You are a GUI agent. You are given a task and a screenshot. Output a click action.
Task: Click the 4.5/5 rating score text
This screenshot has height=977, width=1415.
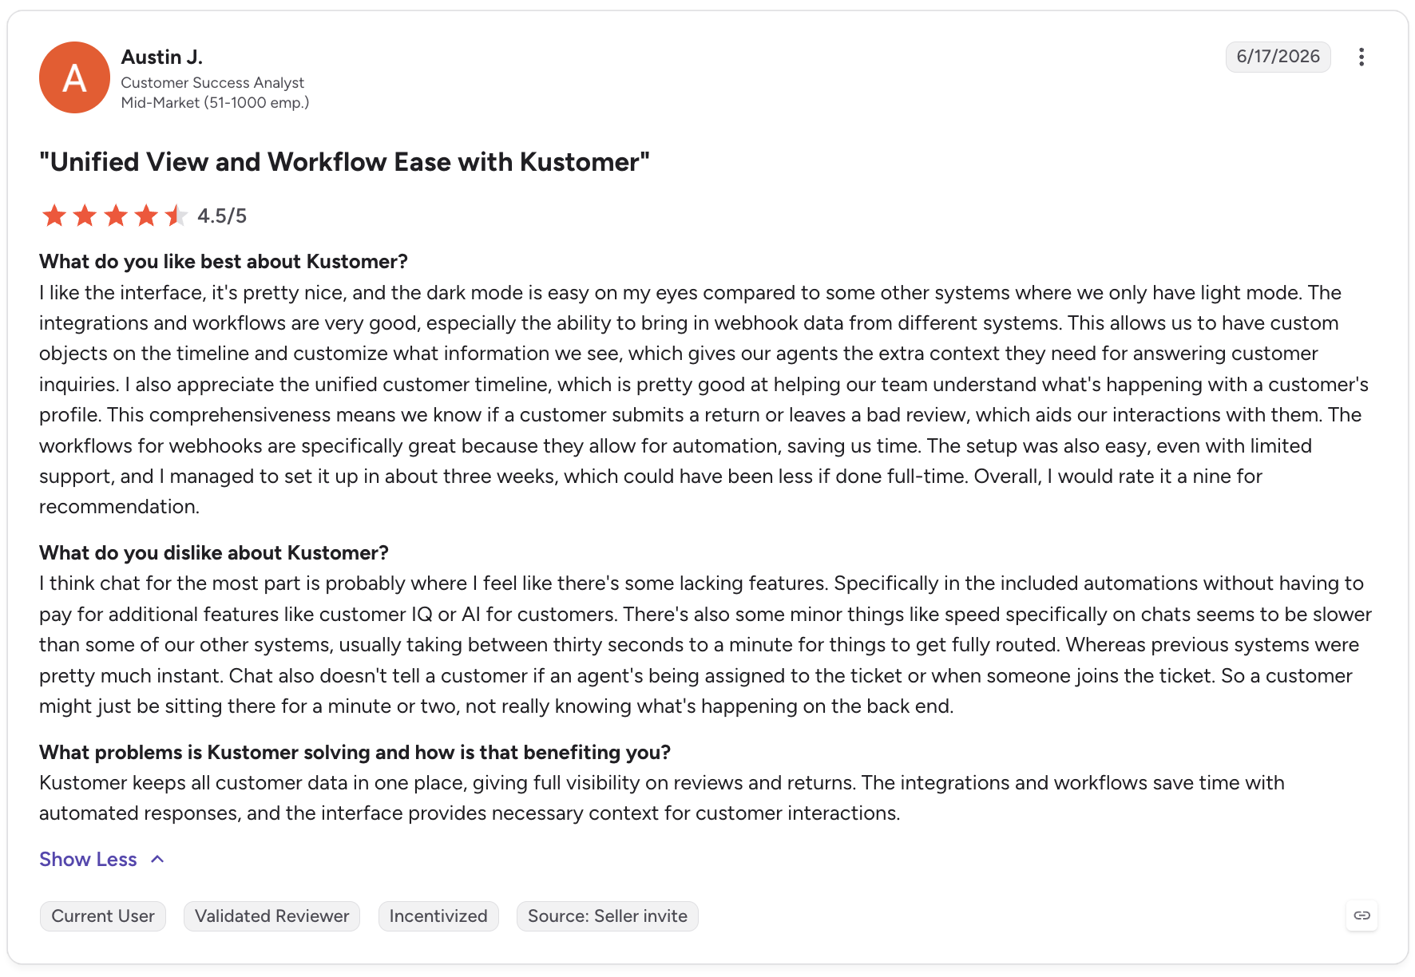pos(222,216)
